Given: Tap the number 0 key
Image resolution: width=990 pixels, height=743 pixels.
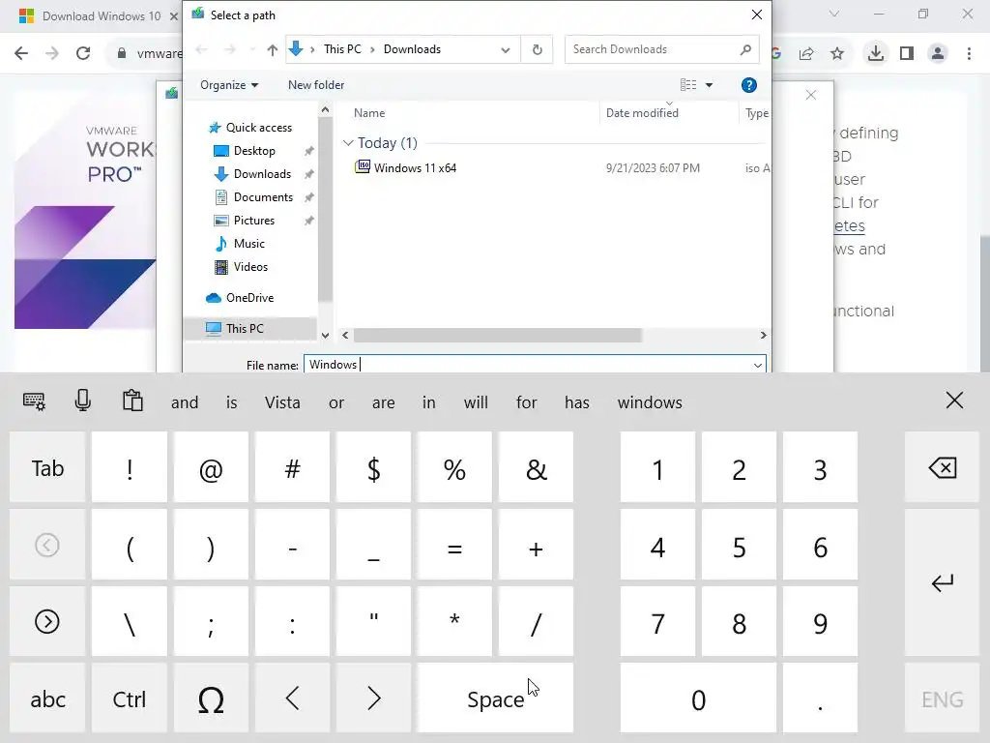Looking at the screenshot, I should [698, 698].
